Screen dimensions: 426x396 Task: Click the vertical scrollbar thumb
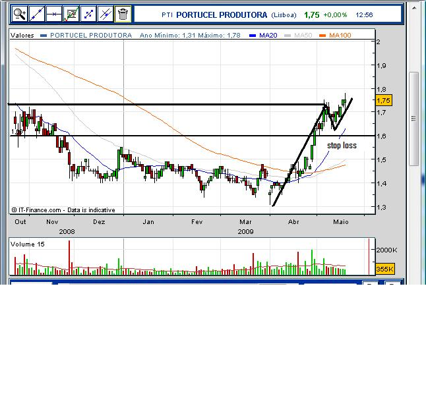tap(413, 119)
